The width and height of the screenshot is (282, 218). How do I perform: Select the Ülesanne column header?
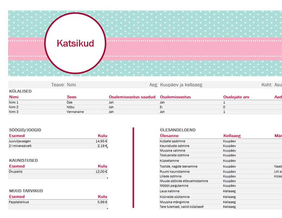(169, 136)
